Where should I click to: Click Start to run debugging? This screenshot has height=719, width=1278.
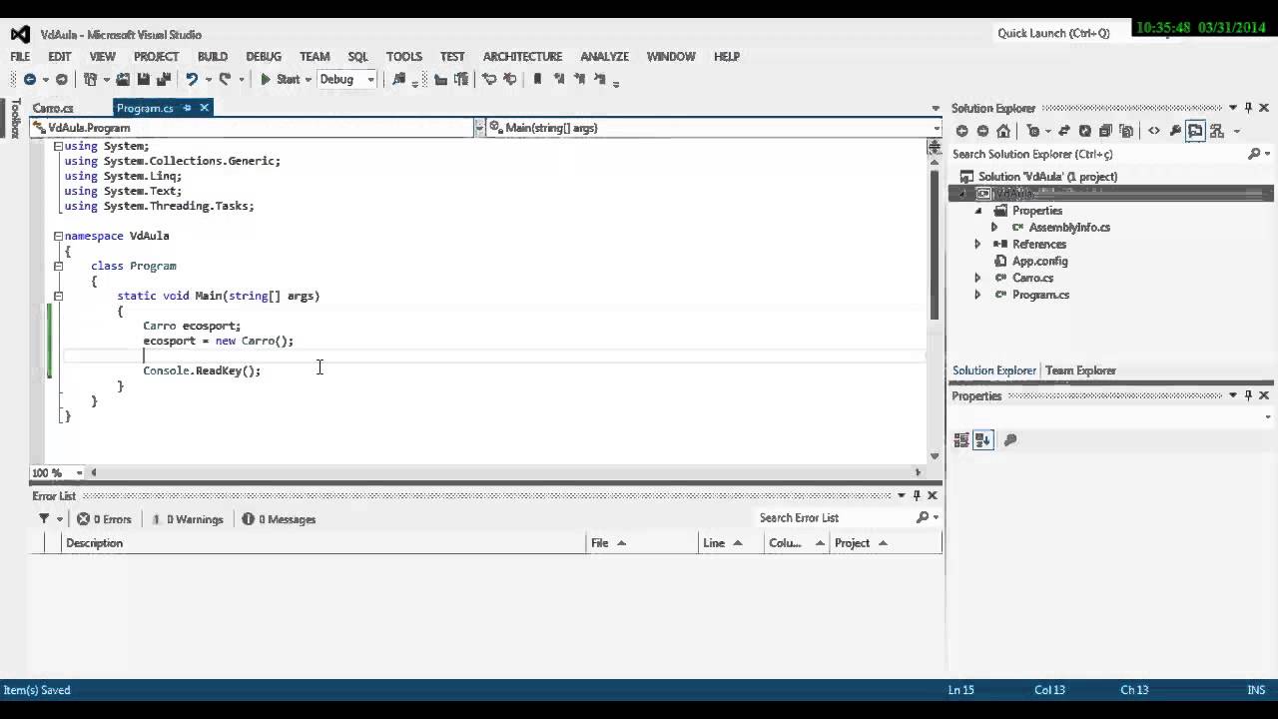point(280,80)
